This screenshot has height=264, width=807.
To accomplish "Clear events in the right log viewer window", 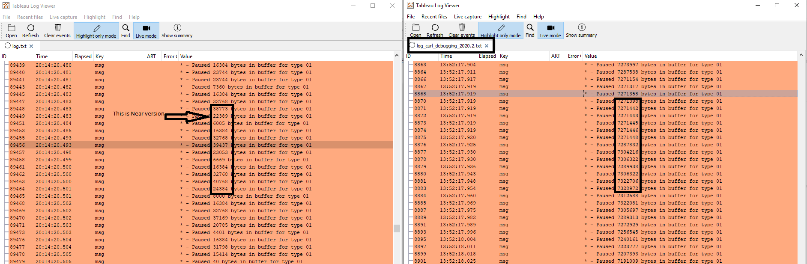I will (462, 30).
